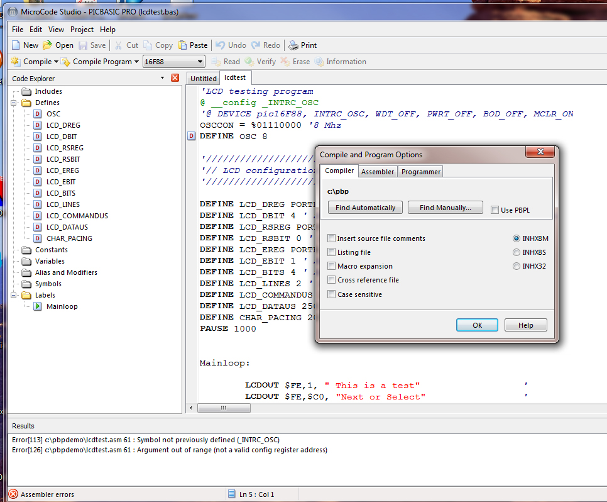Click the Includes folder icon

(26, 91)
